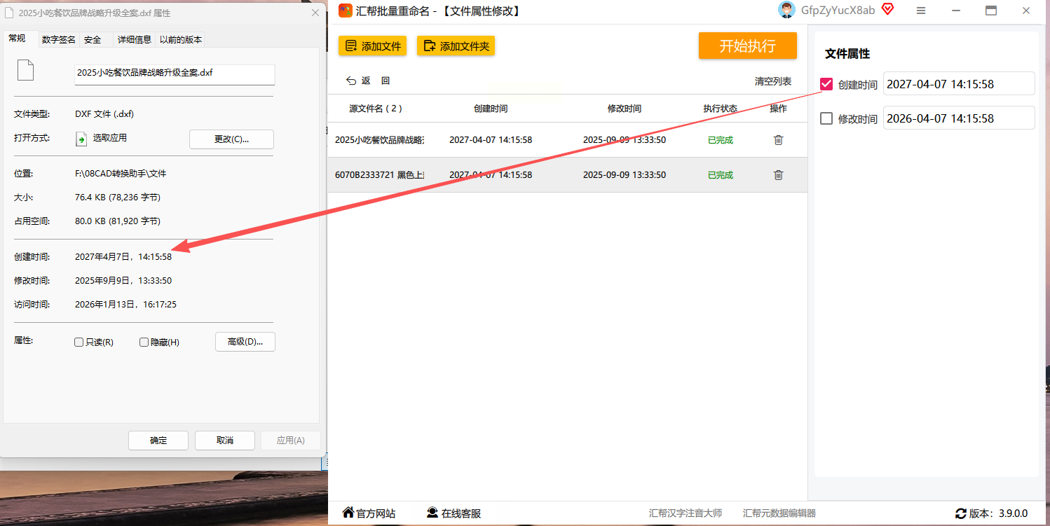1050x526 pixels.
Task: Tick the 隐藏(H) attribute checkbox
Action: coord(144,342)
